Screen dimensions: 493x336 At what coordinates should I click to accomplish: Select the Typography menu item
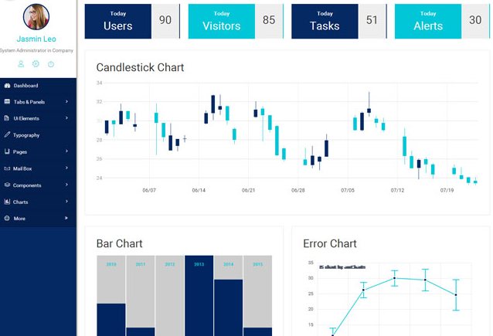tap(26, 135)
